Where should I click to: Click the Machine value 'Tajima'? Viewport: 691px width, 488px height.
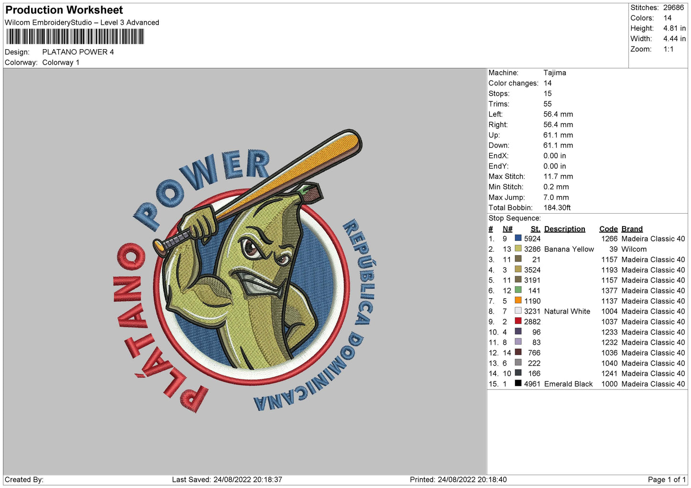[x=555, y=73]
